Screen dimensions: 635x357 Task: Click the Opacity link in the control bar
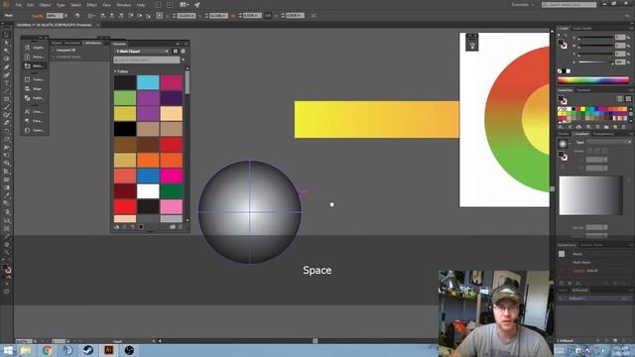click(38, 16)
